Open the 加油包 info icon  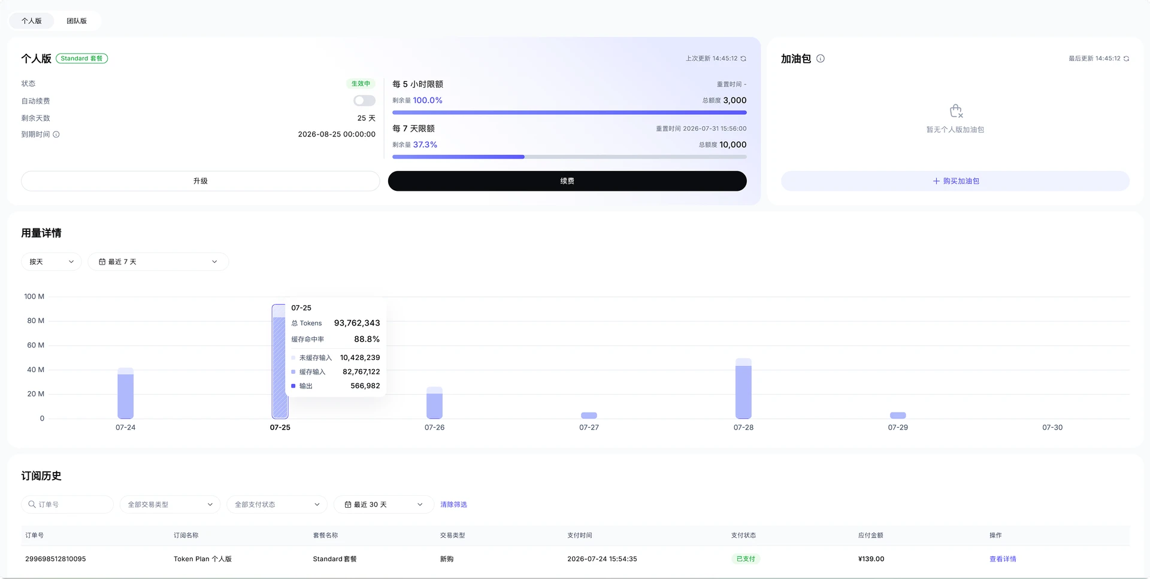point(821,59)
